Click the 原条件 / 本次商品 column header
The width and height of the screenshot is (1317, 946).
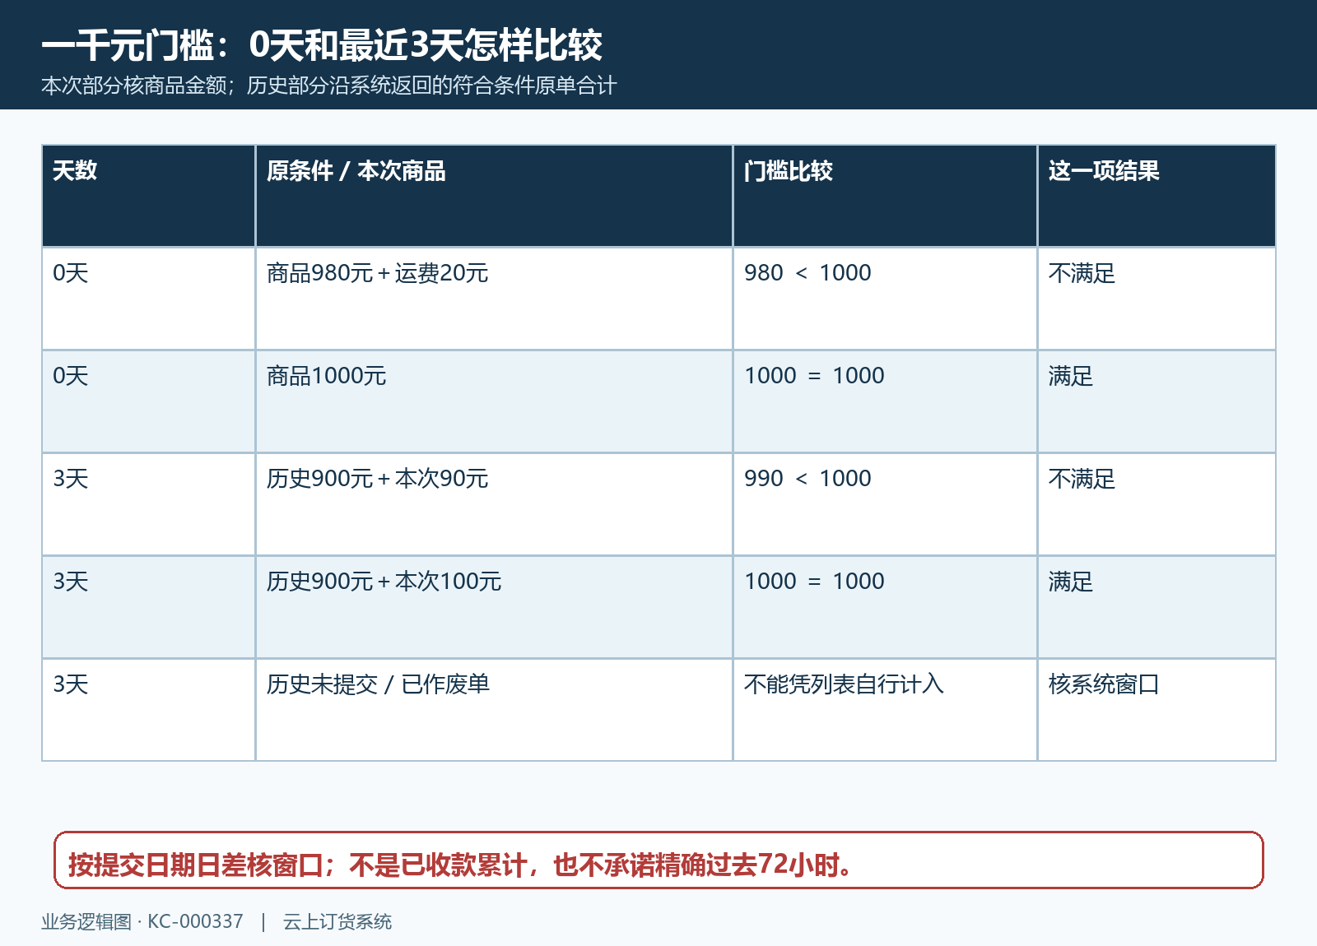pyautogui.click(x=494, y=196)
